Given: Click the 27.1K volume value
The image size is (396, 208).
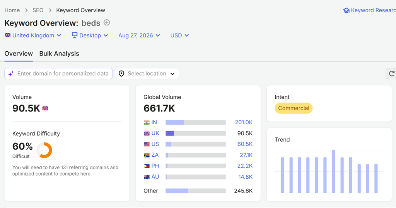Looking at the screenshot, I should (x=246, y=155).
